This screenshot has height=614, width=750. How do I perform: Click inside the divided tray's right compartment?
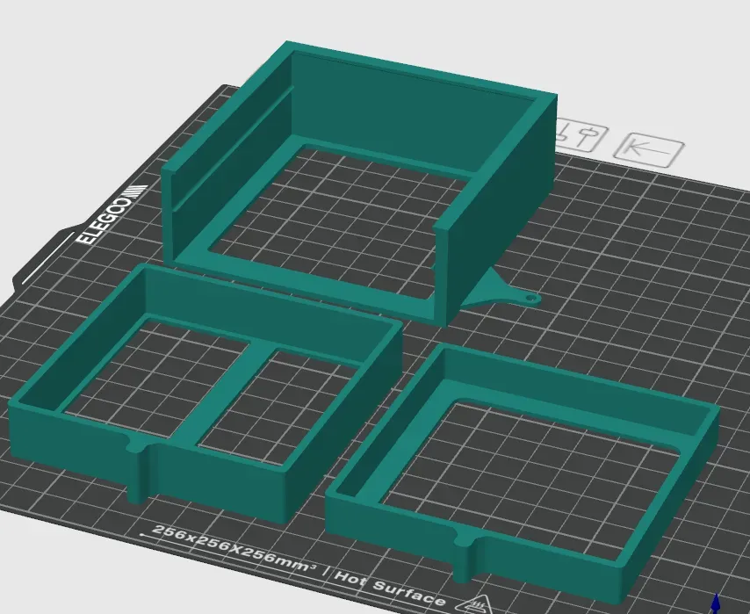[x=285, y=404]
